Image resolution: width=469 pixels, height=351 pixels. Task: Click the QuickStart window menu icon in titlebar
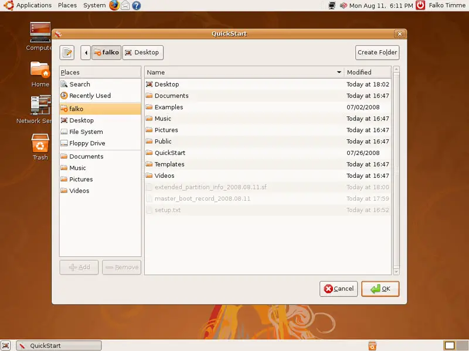point(58,34)
